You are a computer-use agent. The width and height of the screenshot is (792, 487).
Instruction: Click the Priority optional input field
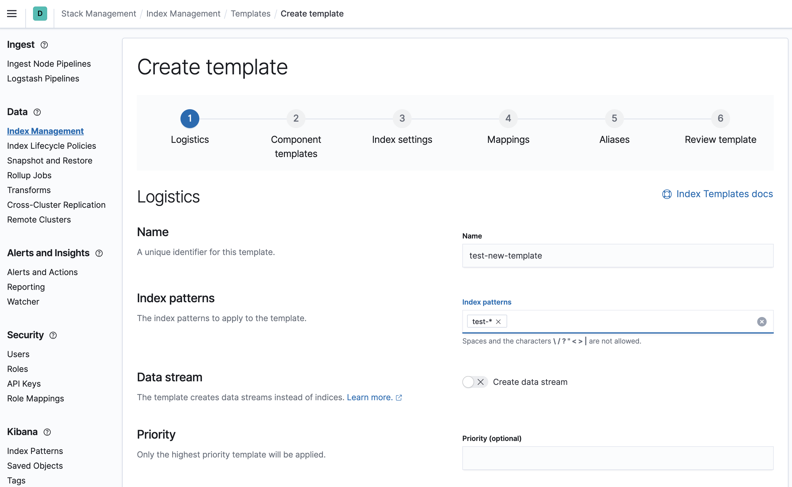click(x=617, y=458)
